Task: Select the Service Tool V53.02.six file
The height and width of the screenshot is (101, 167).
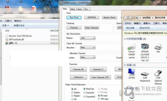Action: [x=19, y=36]
